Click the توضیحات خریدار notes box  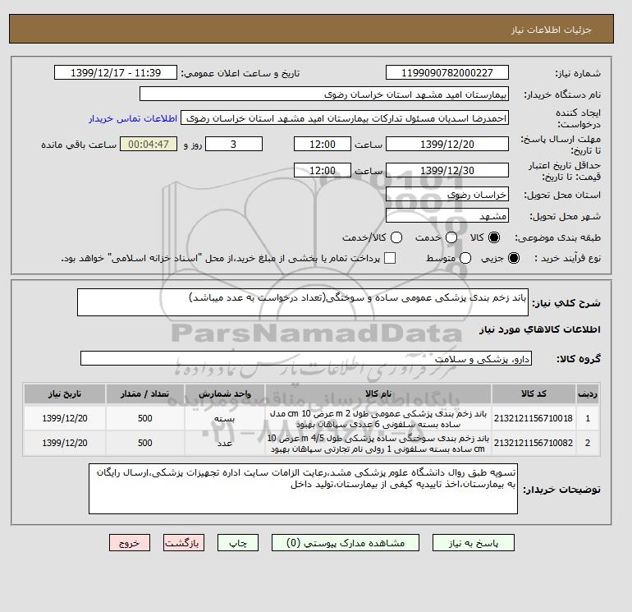(303, 489)
